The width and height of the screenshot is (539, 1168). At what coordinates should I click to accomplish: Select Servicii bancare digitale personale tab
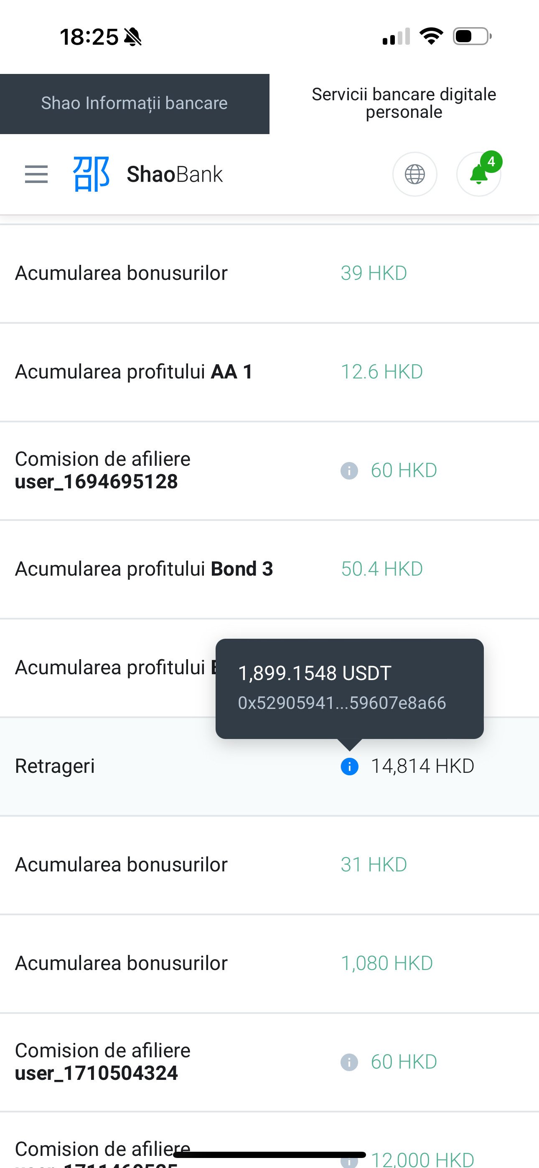pyautogui.click(x=404, y=103)
